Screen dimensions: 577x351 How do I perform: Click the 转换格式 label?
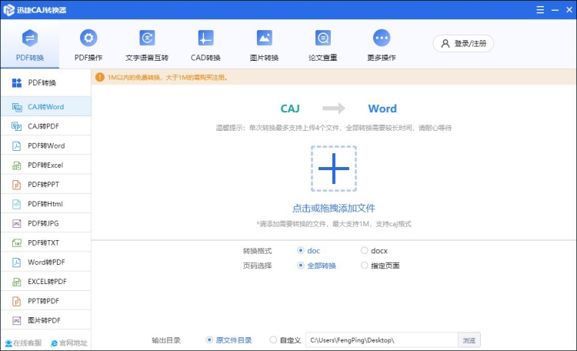coord(257,251)
